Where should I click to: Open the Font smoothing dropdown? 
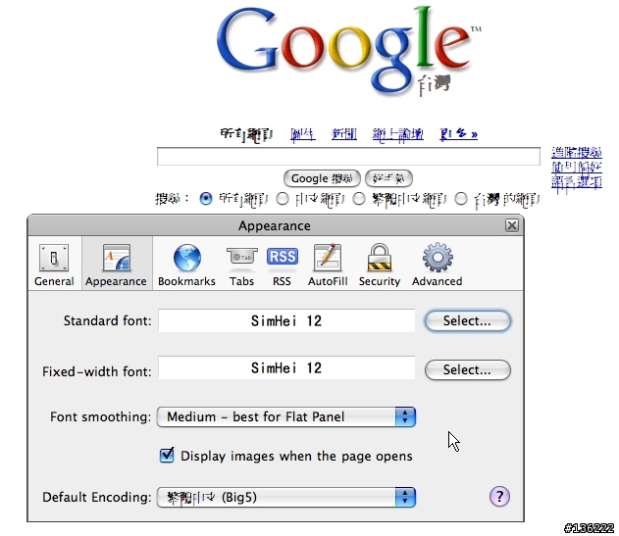[x=286, y=416]
